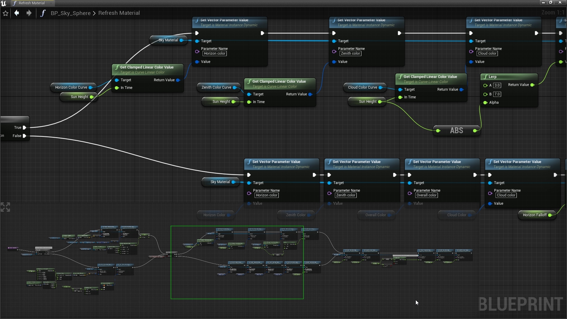The height and width of the screenshot is (319, 567).
Task: Click Value pin of top Zenith color node
Action: point(334,62)
